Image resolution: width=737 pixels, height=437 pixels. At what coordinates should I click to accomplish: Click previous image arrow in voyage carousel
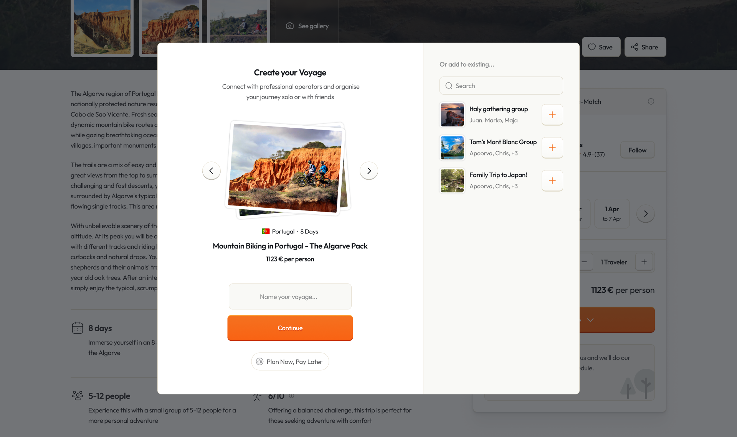[x=211, y=171]
